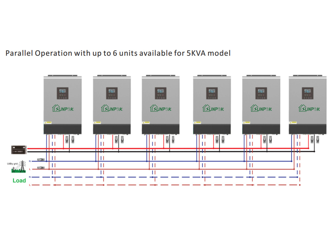Click the yellow warning label on second inverter
The image size is (332, 237).
tap(98, 122)
